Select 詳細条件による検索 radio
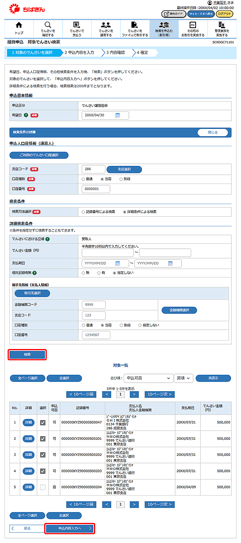 pyautogui.click(x=125, y=212)
